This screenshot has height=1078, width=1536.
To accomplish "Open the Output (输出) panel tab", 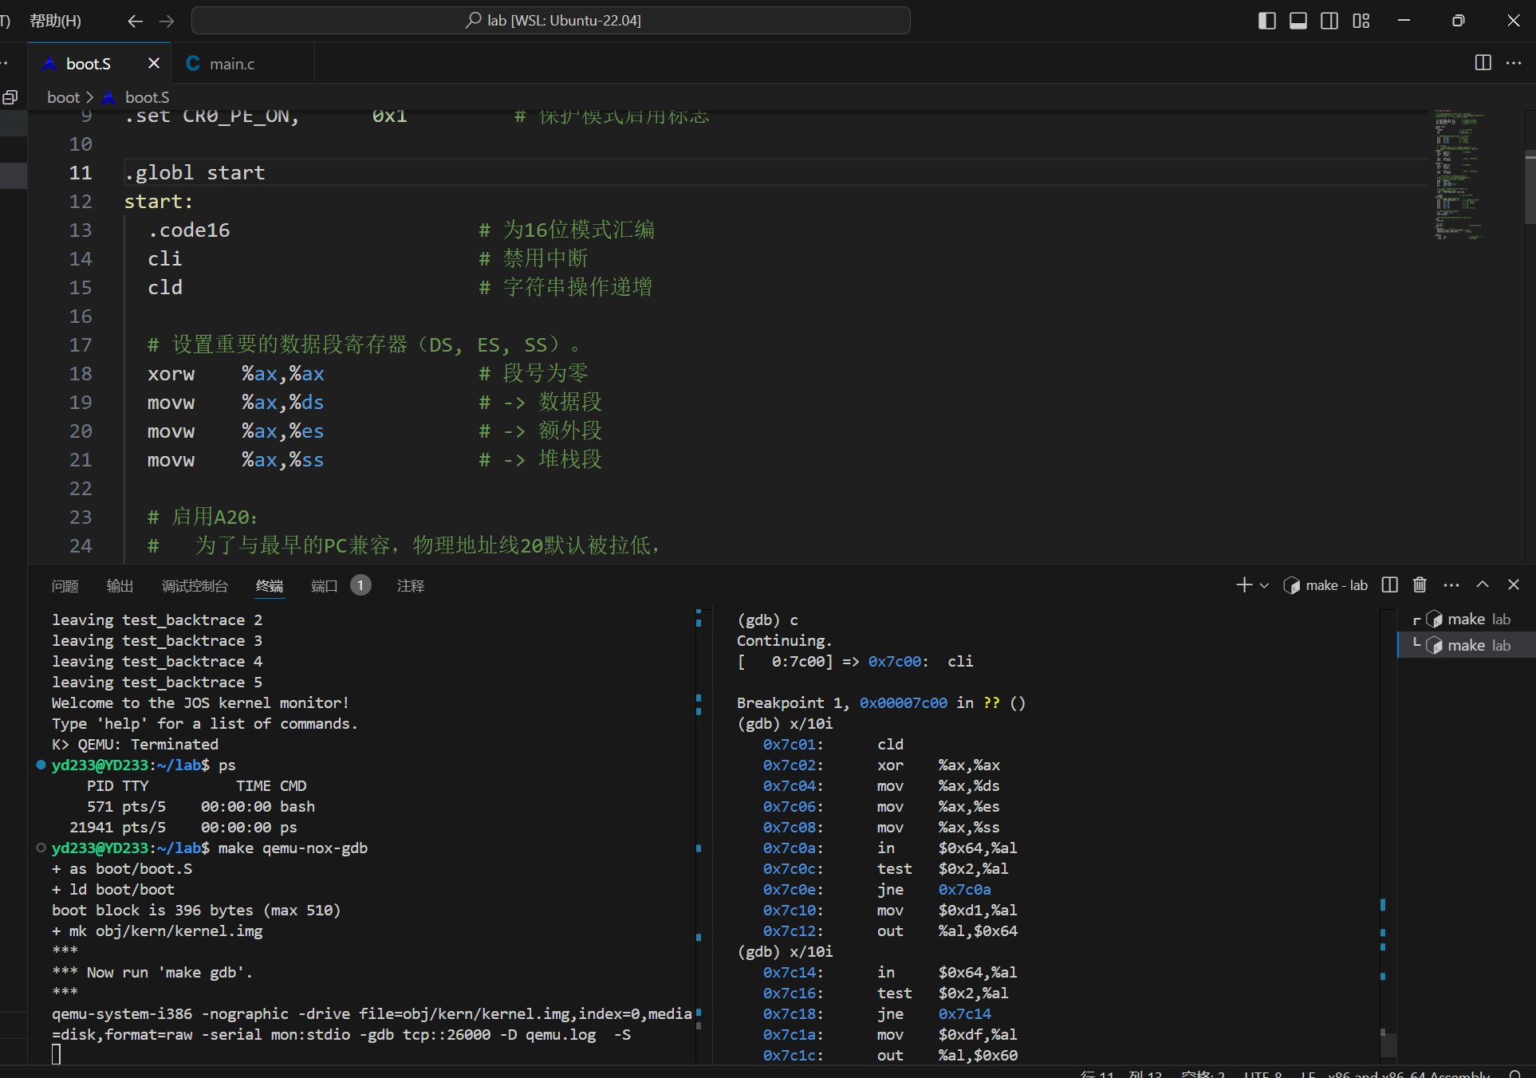I will [x=120, y=586].
